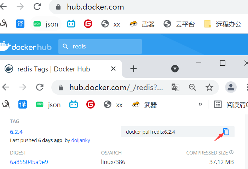
Task: Go back in the front browser window
Action: pos(6,87)
